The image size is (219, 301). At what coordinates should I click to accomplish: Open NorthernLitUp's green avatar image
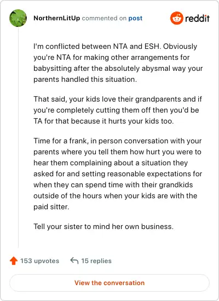pyautogui.click(x=18, y=18)
